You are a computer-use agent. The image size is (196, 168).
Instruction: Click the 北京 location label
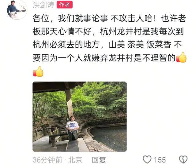pyautogui.click(x=75, y=160)
